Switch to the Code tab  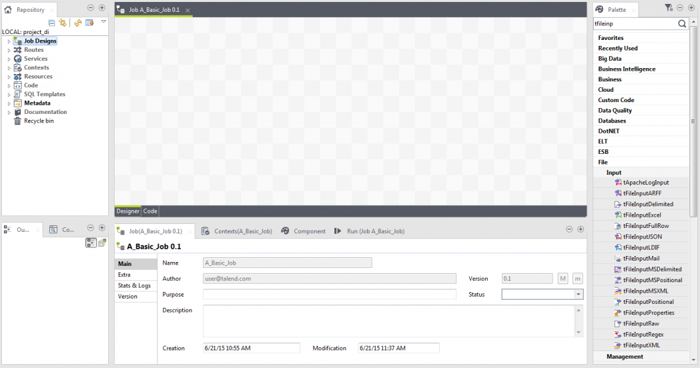(x=150, y=212)
